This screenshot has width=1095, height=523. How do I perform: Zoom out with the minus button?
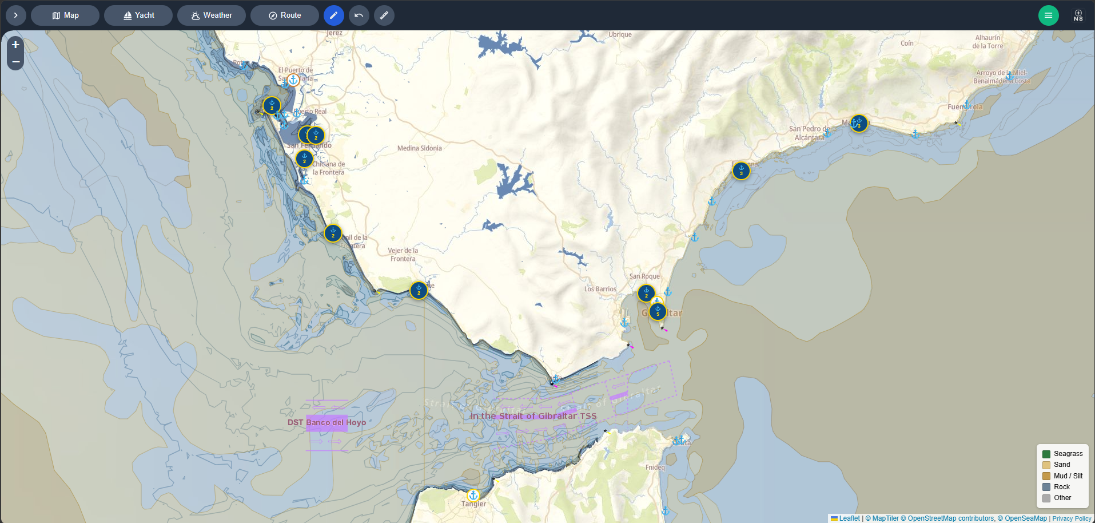pos(15,62)
